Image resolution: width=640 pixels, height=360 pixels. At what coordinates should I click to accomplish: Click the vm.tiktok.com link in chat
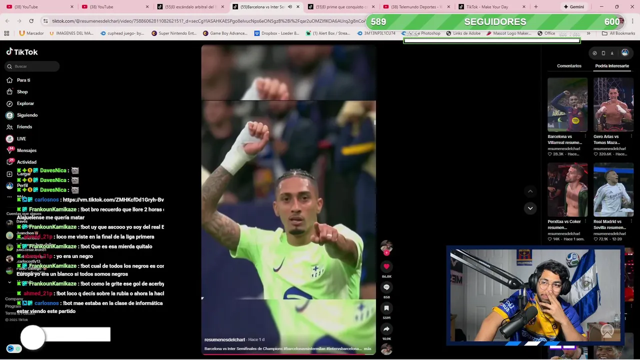[x=113, y=199]
